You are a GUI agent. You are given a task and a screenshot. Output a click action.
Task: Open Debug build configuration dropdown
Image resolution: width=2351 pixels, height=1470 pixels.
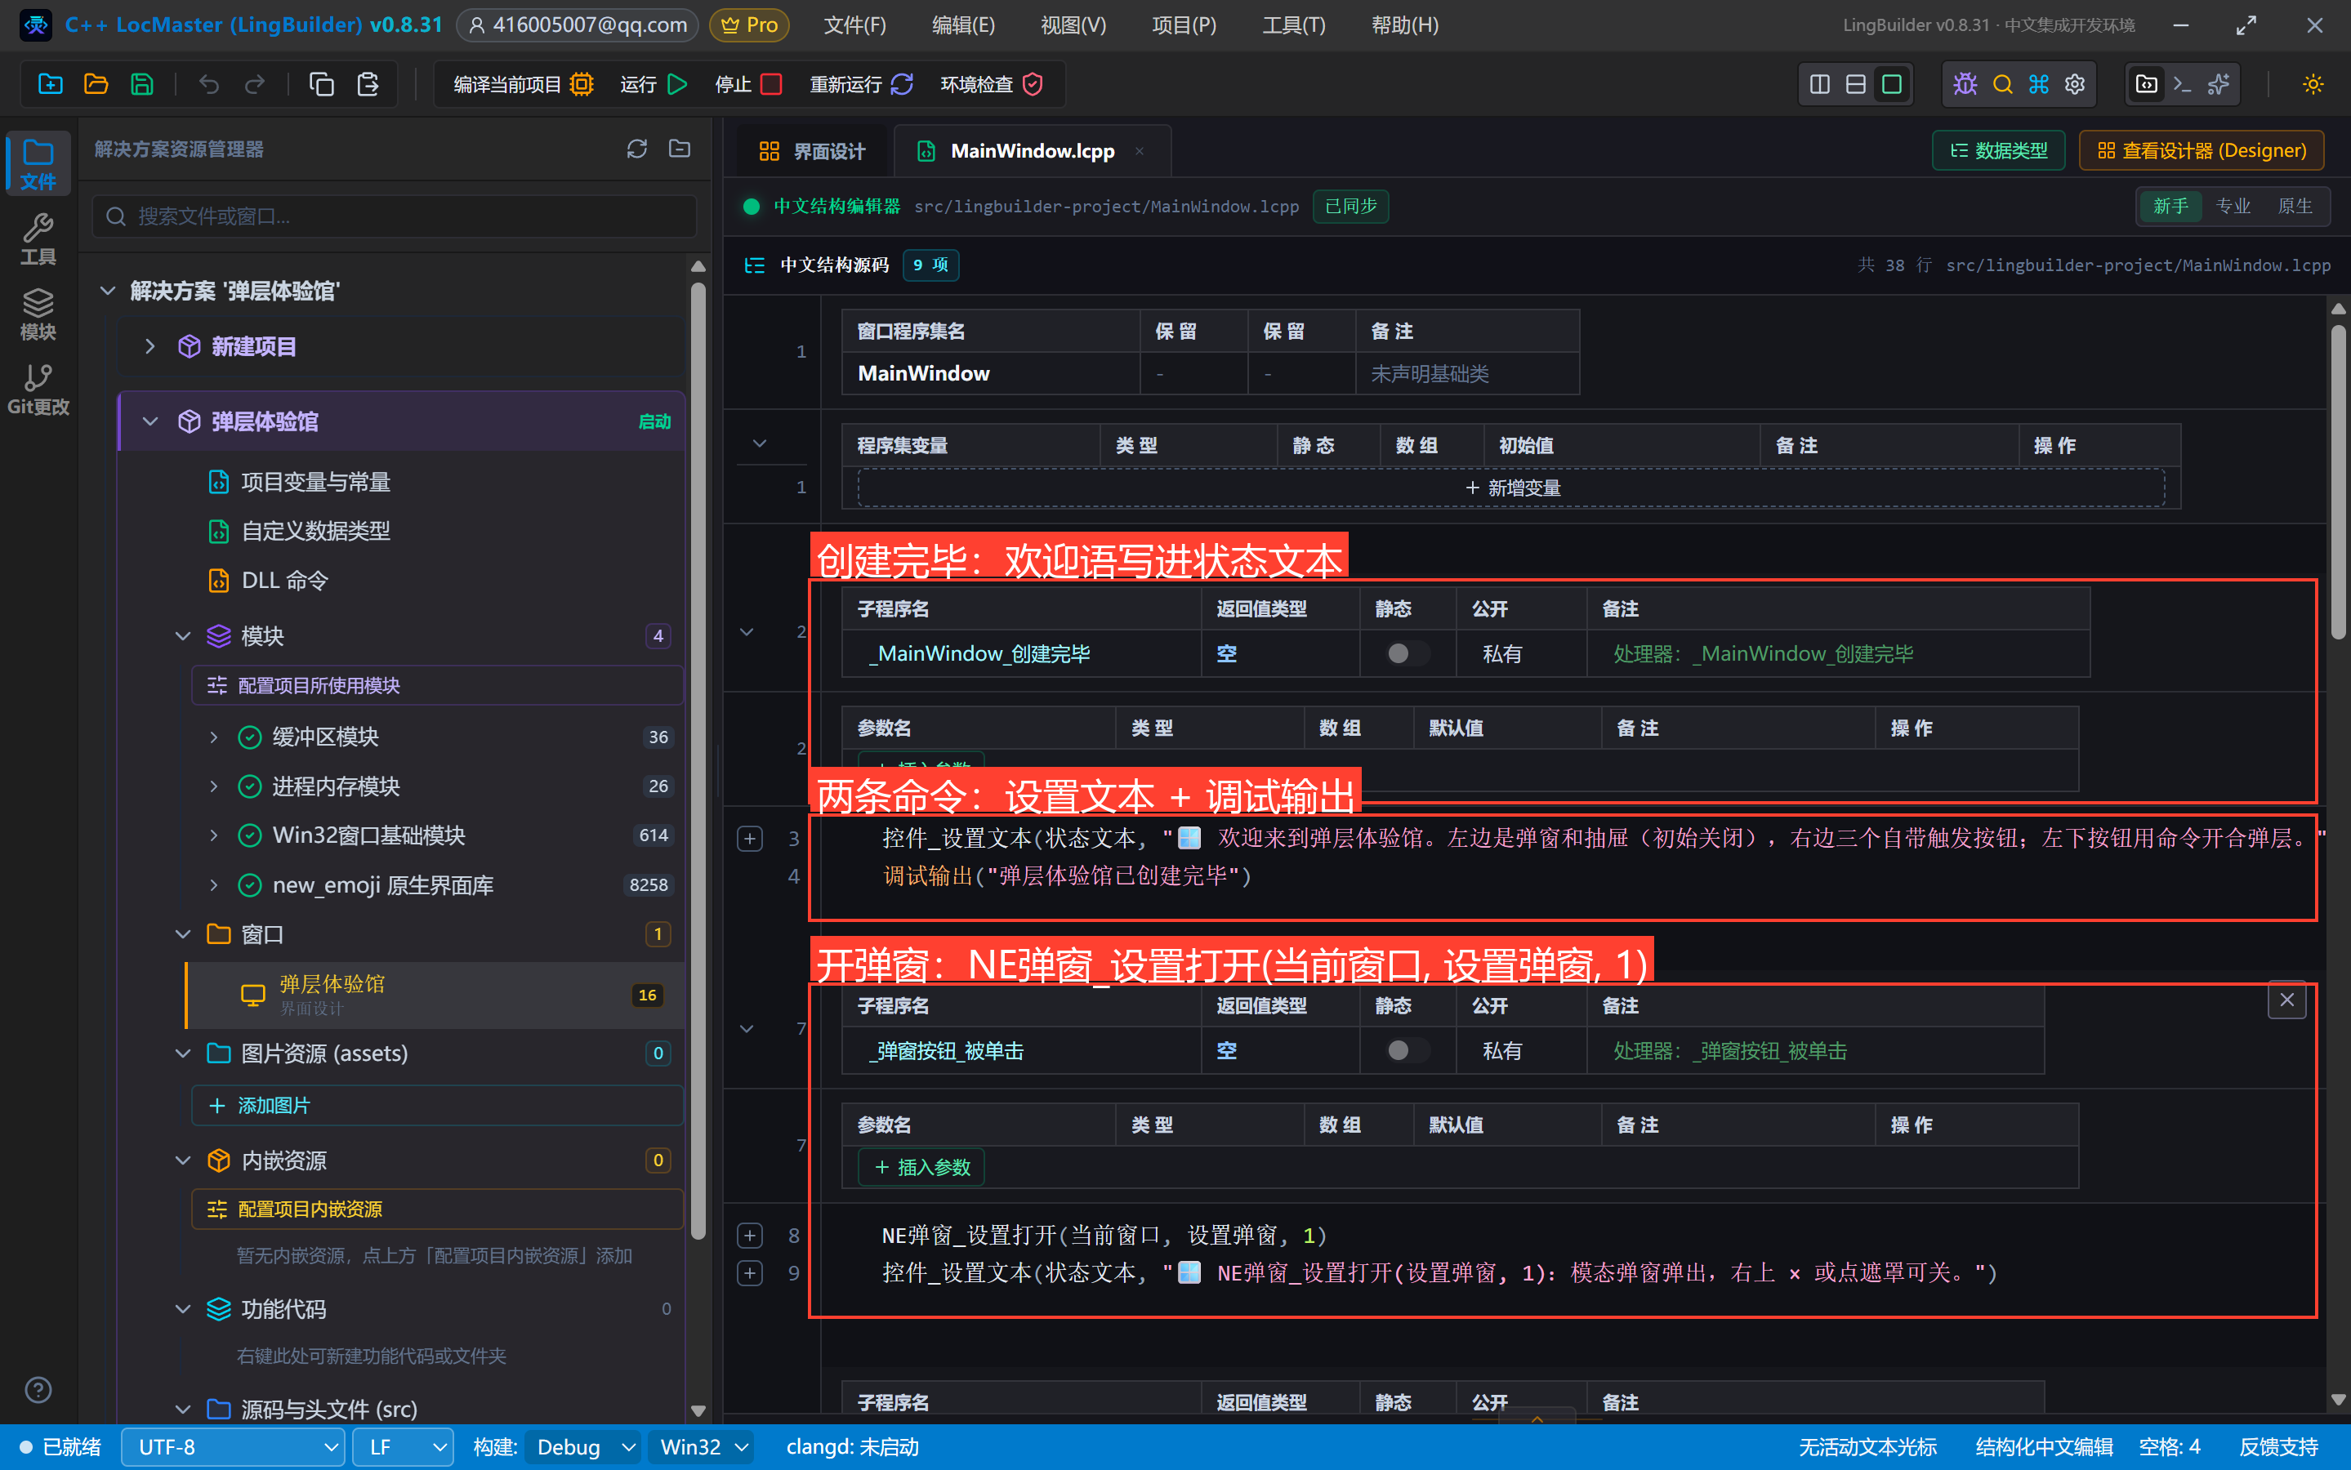click(x=583, y=1446)
